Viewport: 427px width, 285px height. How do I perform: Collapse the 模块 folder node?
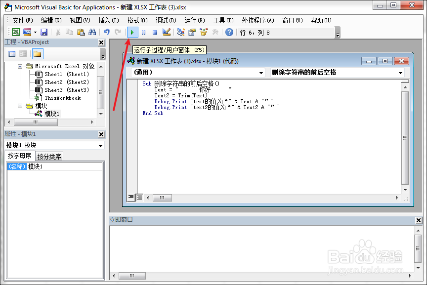pyautogui.click(x=20, y=106)
